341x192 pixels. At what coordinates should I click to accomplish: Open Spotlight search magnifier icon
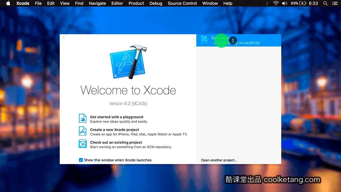click(x=325, y=3)
